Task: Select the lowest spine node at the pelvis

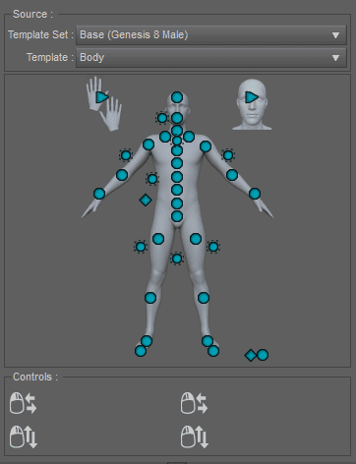Action: [177, 216]
